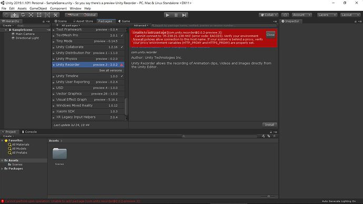Image resolution: width=363 pixels, height=204 pixels.
Task: Open the Layout dropdown
Action: 350,15
